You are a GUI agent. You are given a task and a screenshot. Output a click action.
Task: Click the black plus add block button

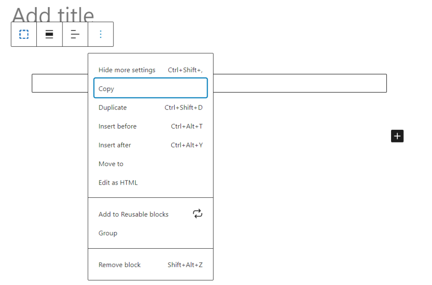point(397,136)
